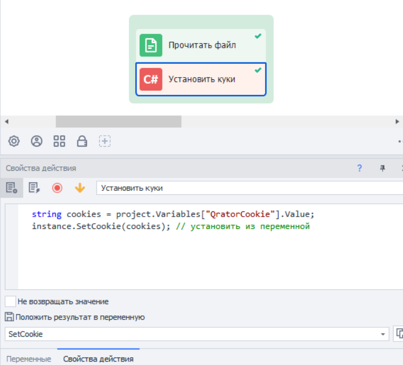Click the green file icon of Прочитать файл
Viewport: 403px width, 365px height.
151,45
